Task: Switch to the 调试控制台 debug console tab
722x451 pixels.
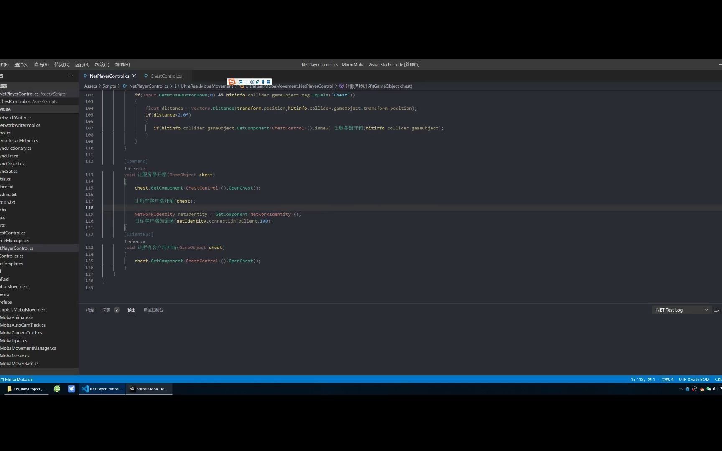Action: point(153,310)
